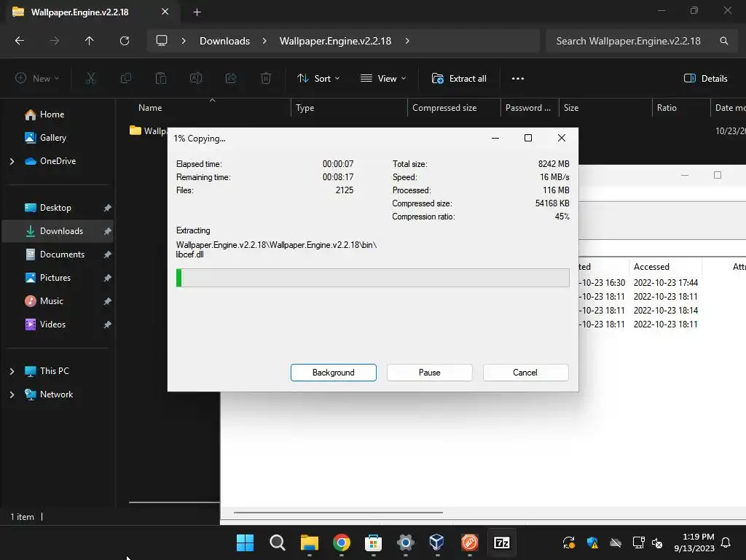Open the See more (three dots) menu
The image size is (746, 560).
click(x=518, y=79)
